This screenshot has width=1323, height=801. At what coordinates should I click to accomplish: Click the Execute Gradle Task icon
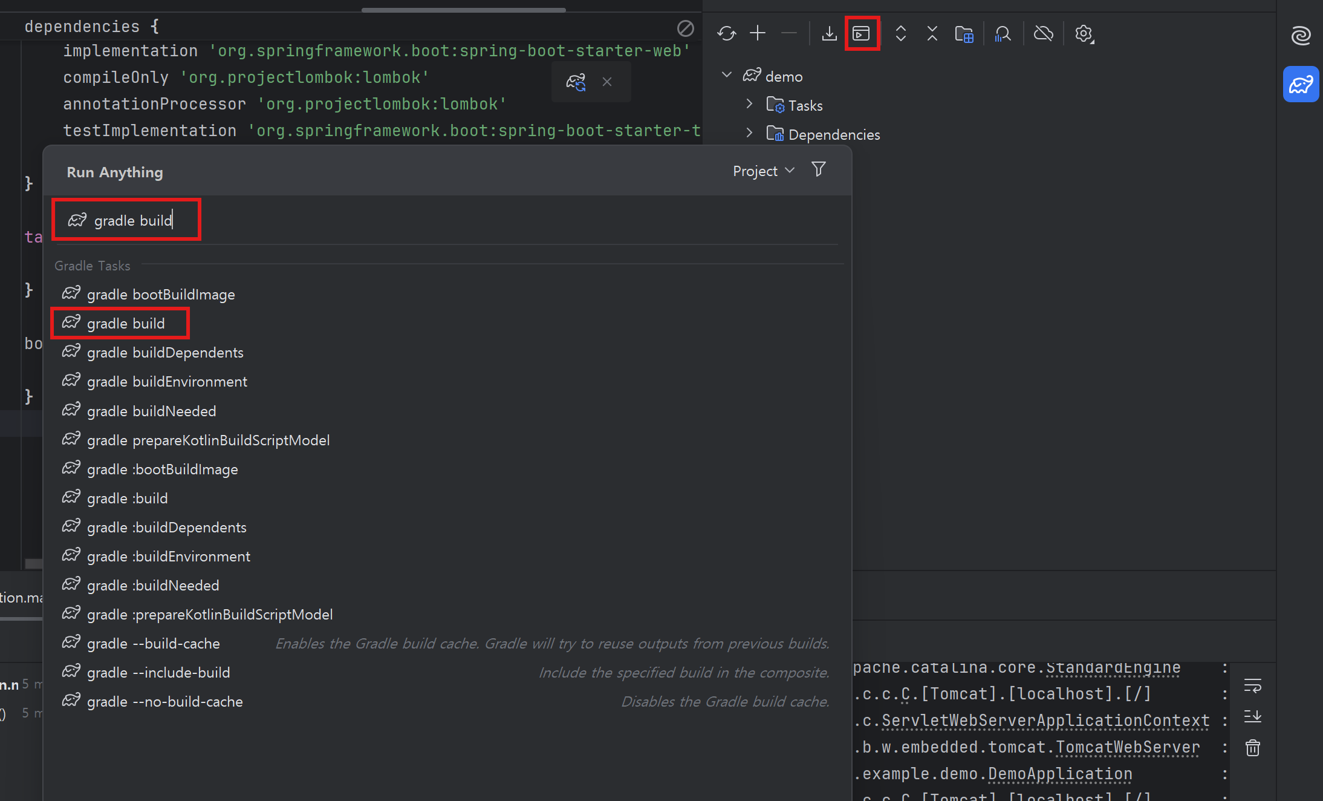point(861,33)
